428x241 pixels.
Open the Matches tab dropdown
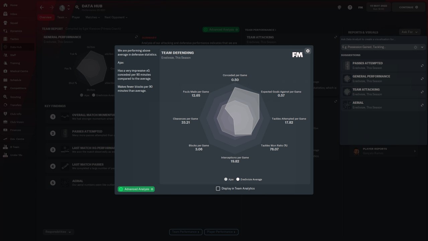pyautogui.click(x=92, y=17)
